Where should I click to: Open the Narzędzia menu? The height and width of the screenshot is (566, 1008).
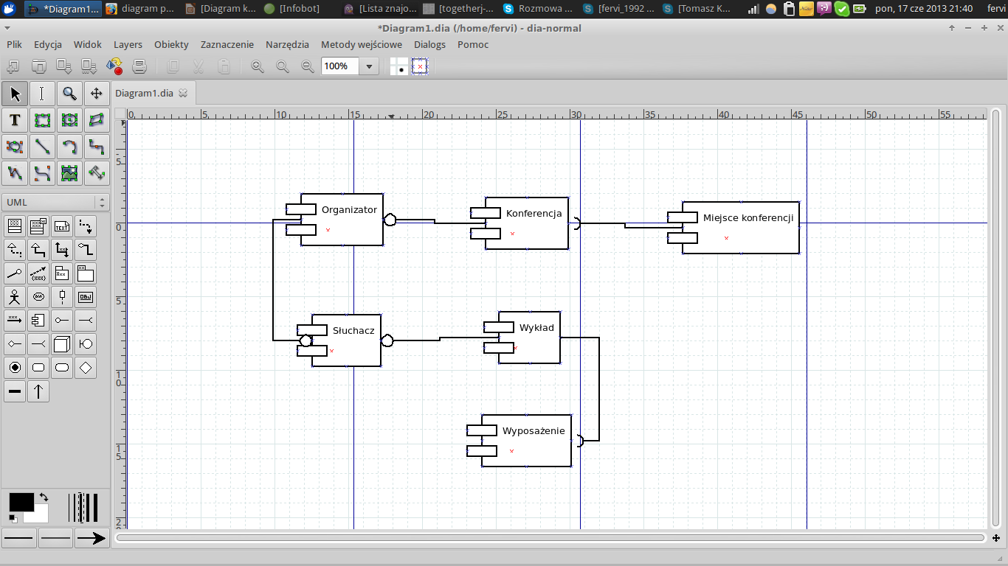coord(287,45)
